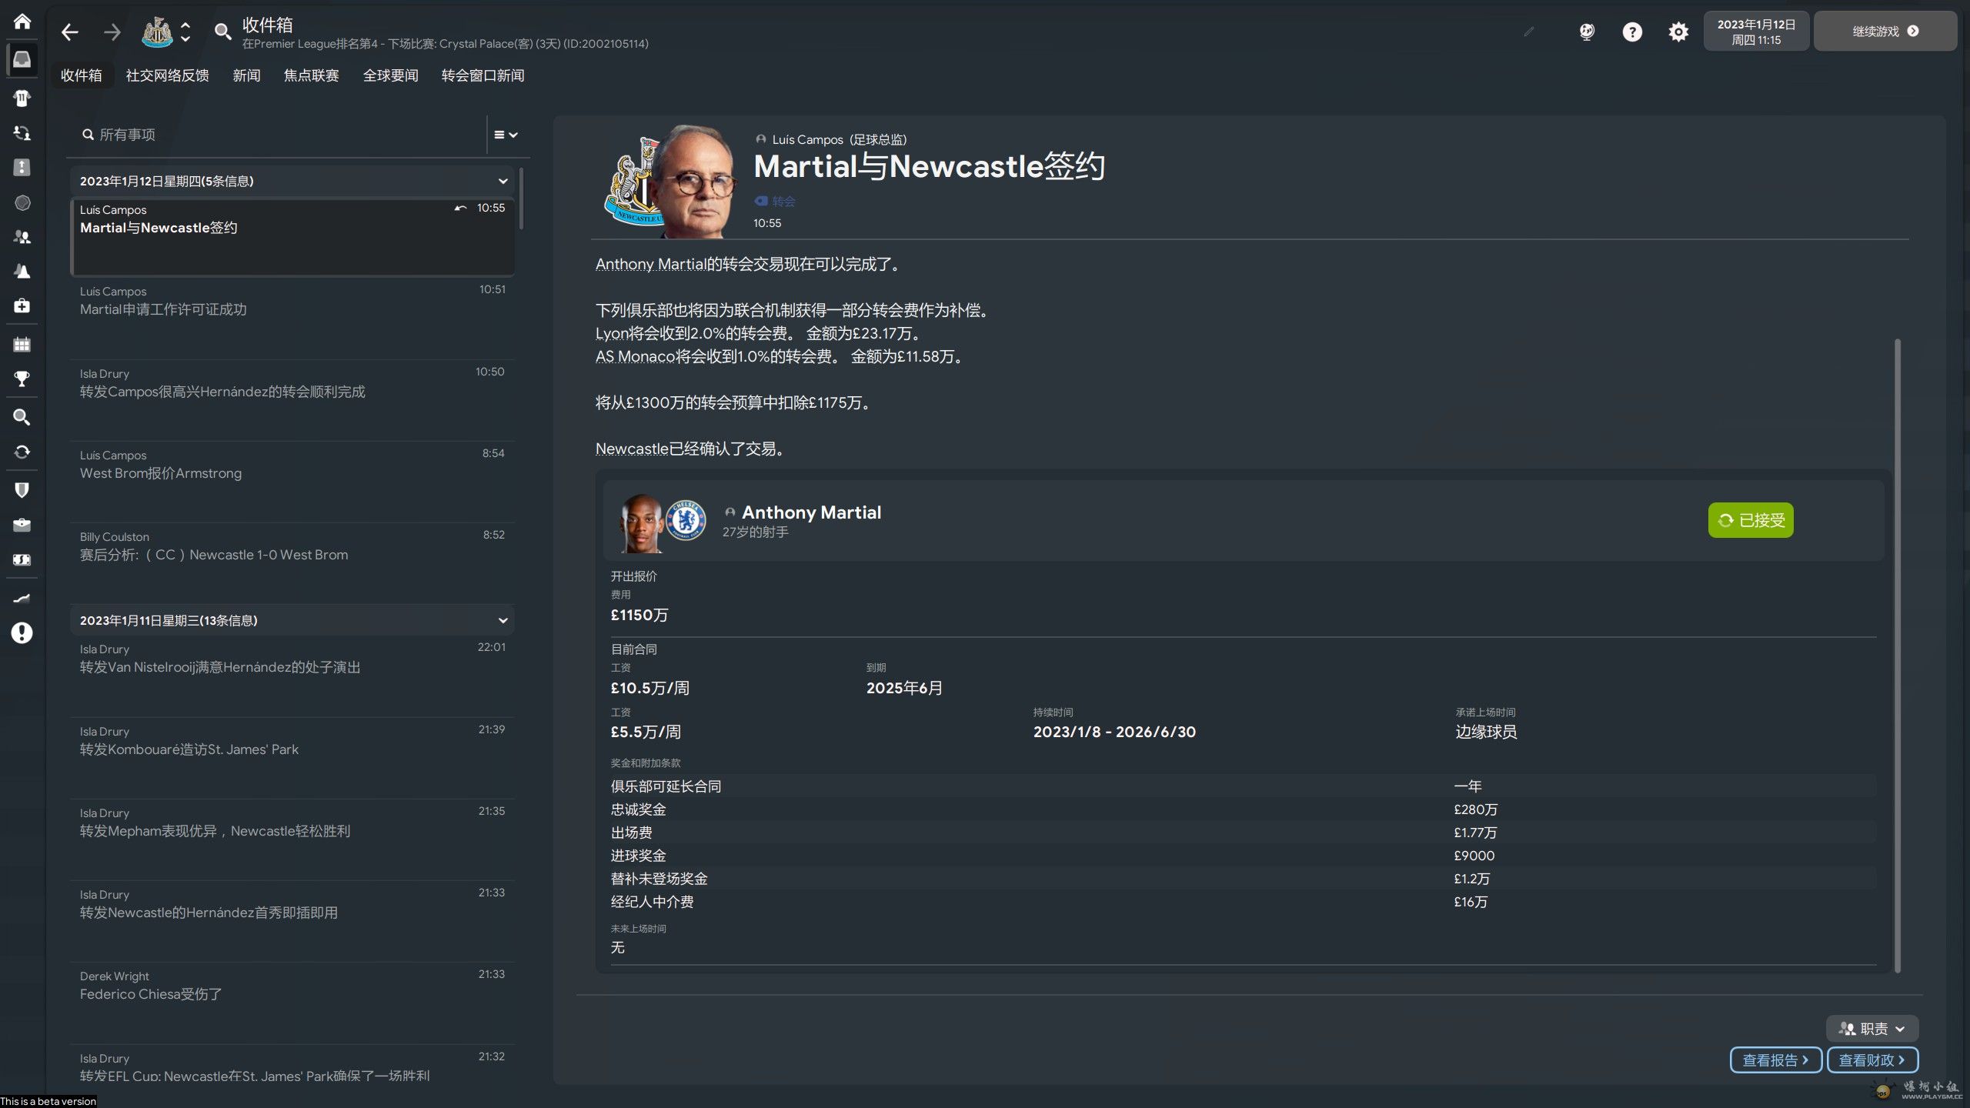Open the Squad shirt icon in sidebar
This screenshot has width=1970, height=1108.
[x=22, y=98]
